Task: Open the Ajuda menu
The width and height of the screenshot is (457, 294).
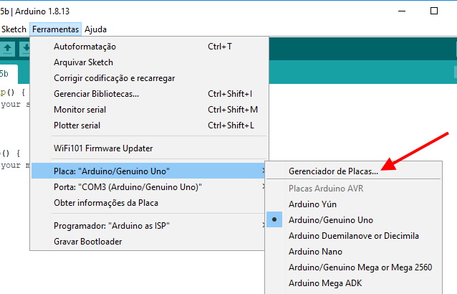Action: (x=95, y=29)
